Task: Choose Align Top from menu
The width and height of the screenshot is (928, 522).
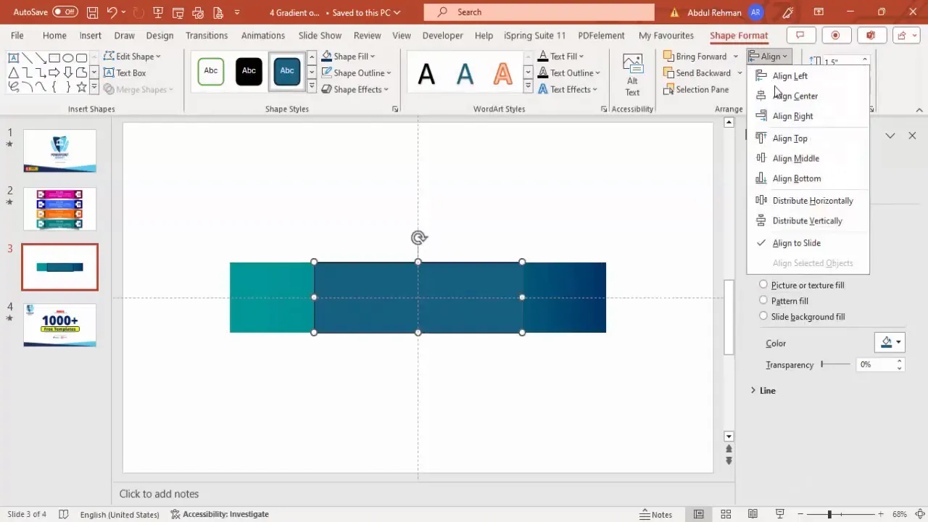Action: pos(808,138)
